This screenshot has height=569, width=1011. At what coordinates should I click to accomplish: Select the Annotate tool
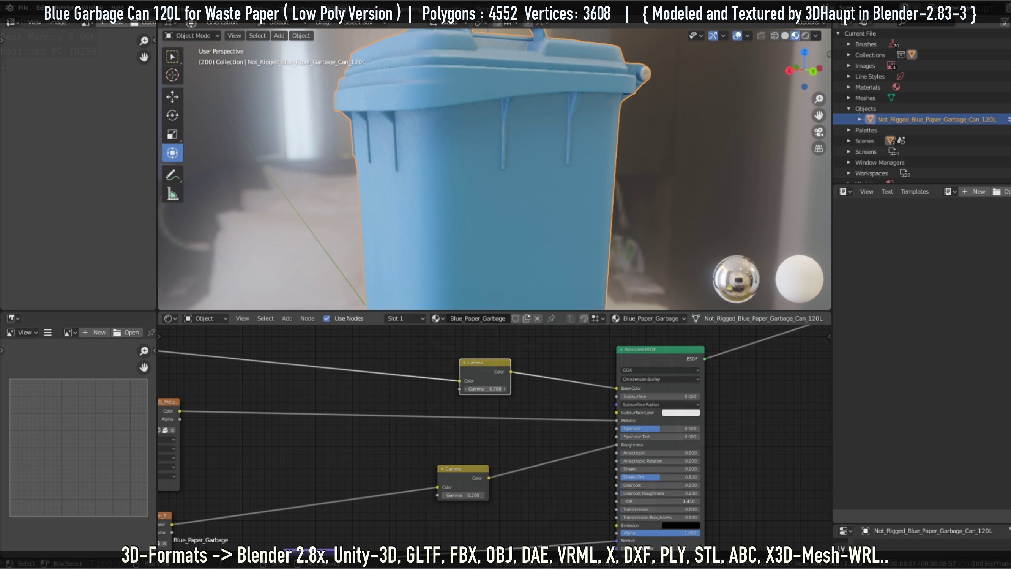pos(172,175)
